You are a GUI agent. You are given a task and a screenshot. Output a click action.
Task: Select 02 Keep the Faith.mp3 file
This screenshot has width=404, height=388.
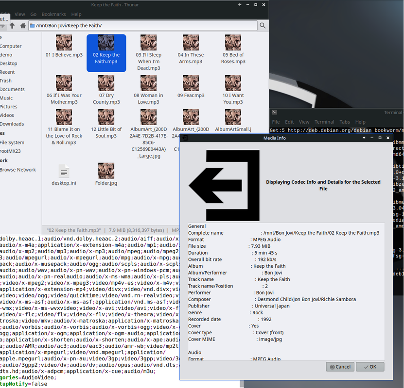[x=106, y=53]
